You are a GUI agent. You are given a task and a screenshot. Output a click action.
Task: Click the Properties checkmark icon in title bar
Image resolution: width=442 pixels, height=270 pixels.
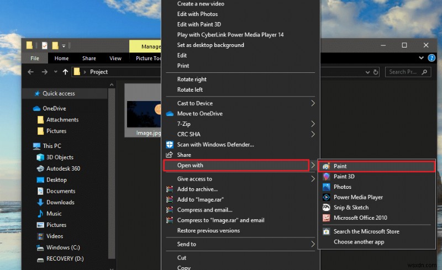[45, 45]
